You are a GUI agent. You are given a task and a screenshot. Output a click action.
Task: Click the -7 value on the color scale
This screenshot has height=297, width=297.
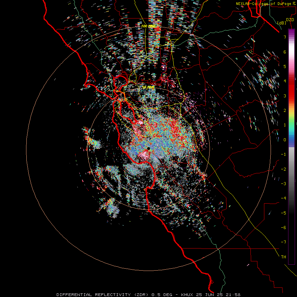click(283, 242)
